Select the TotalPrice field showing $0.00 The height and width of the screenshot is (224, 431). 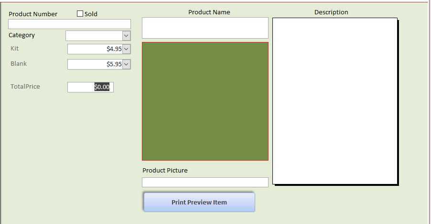(x=90, y=87)
